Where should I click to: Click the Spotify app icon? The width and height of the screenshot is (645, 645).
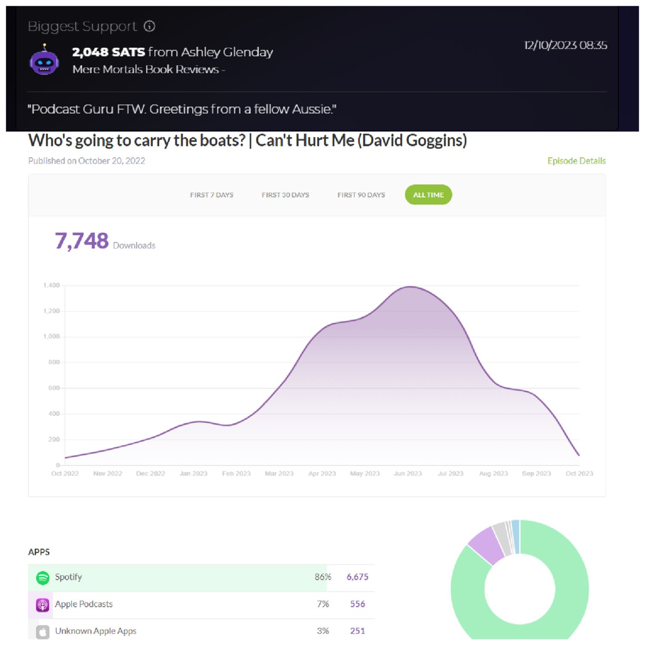(43, 577)
